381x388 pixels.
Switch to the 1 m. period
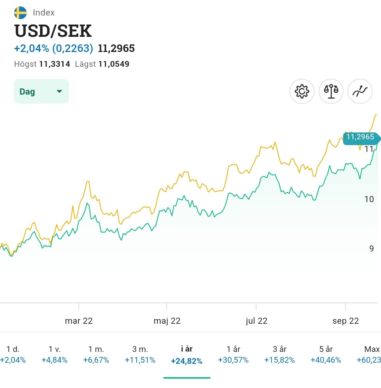(96, 354)
